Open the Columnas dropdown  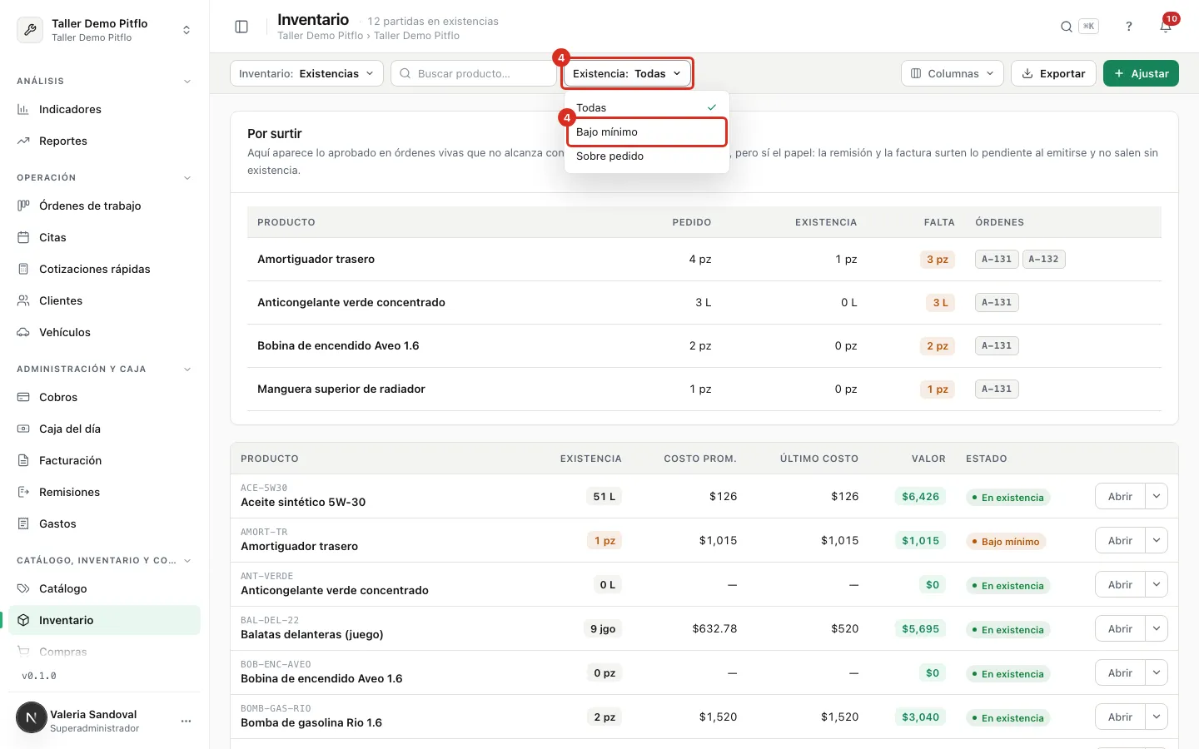pyautogui.click(x=952, y=73)
